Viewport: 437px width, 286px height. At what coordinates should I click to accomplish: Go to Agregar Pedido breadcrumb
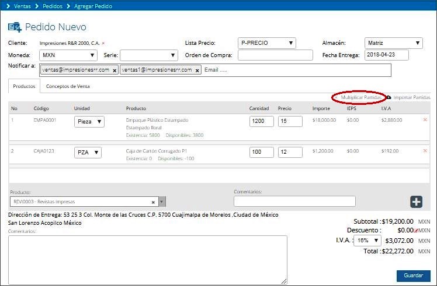93,6
